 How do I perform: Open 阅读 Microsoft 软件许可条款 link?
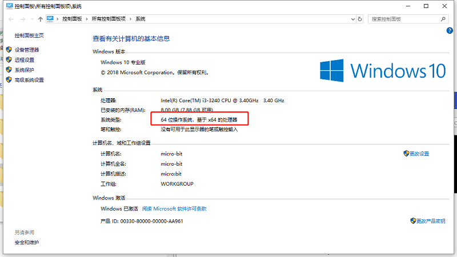[x=174, y=208]
